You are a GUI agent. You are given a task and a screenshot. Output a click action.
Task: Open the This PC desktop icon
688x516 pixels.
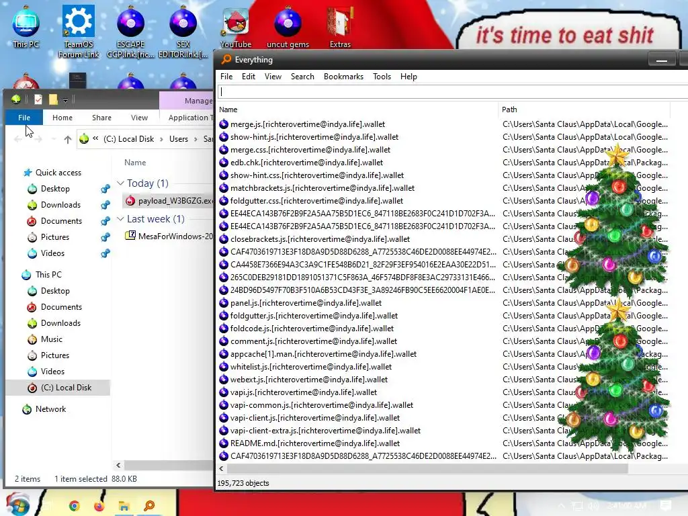point(26,26)
